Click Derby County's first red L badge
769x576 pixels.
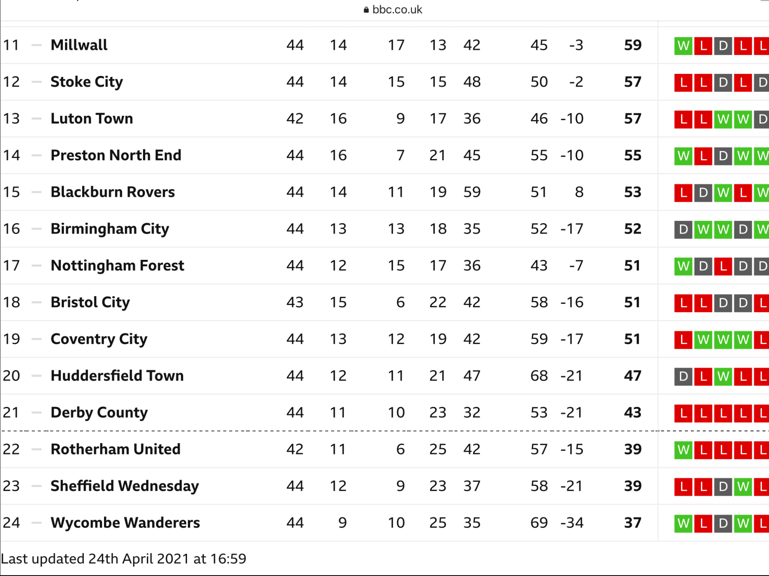pos(683,414)
